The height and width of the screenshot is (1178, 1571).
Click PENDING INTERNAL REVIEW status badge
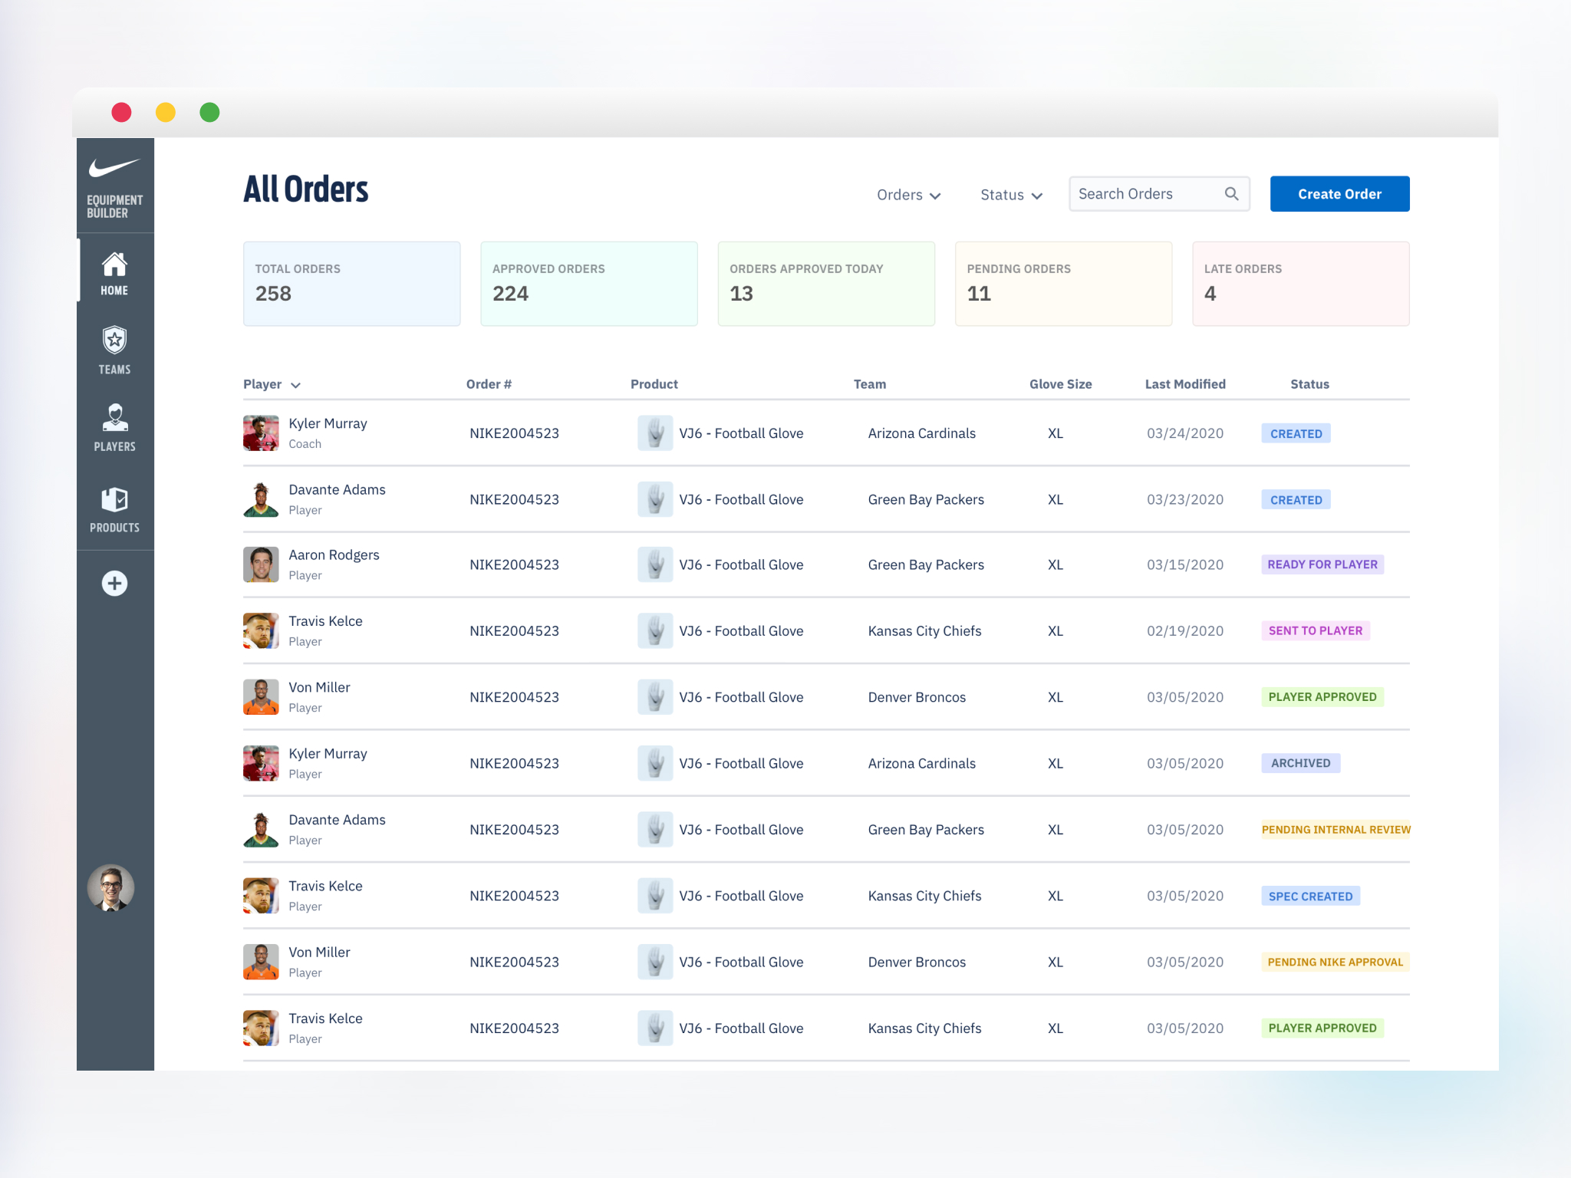click(1336, 829)
